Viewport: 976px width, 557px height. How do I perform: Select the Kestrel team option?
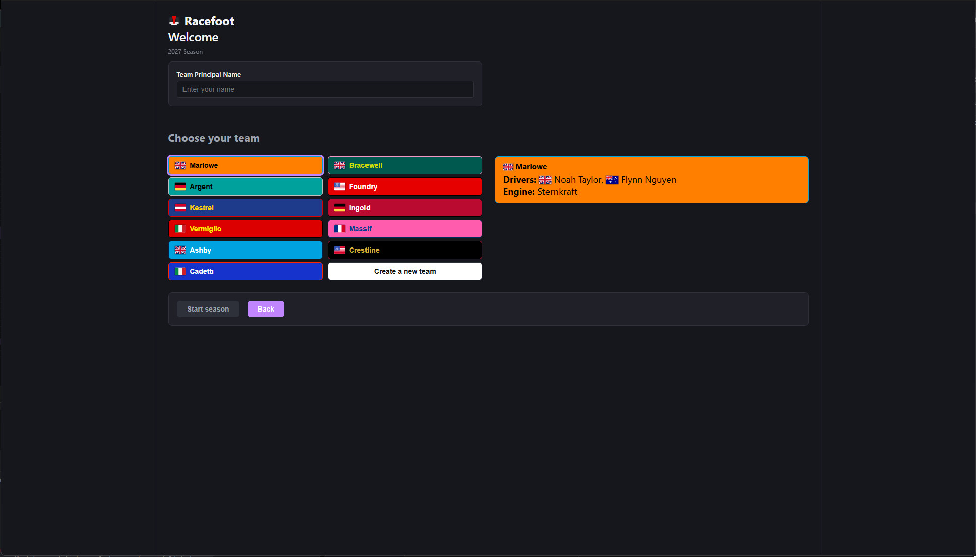[246, 208]
